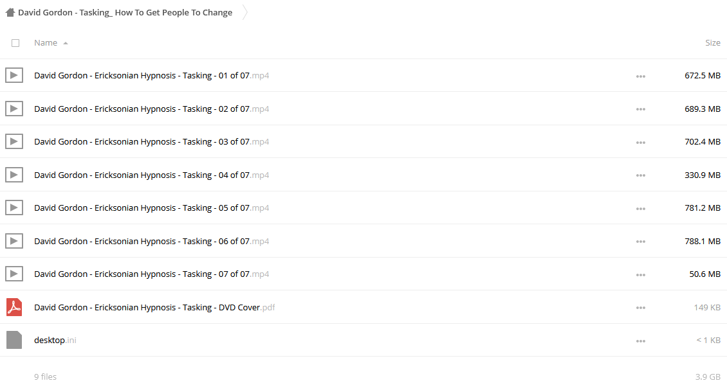Click the 50.6 MB size value
Viewport: 727px width, 390px height.
tap(704, 274)
